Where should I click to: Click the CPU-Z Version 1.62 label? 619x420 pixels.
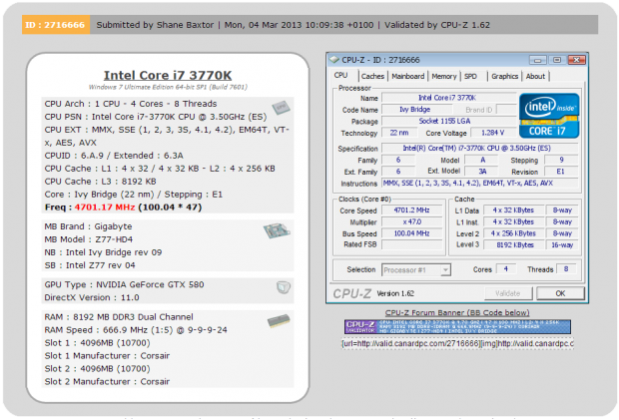click(395, 294)
